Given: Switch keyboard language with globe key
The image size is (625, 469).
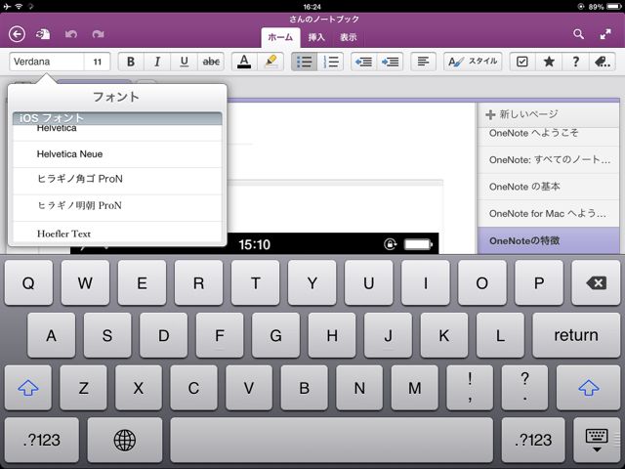Looking at the screenshot, I should coord(125,440).
